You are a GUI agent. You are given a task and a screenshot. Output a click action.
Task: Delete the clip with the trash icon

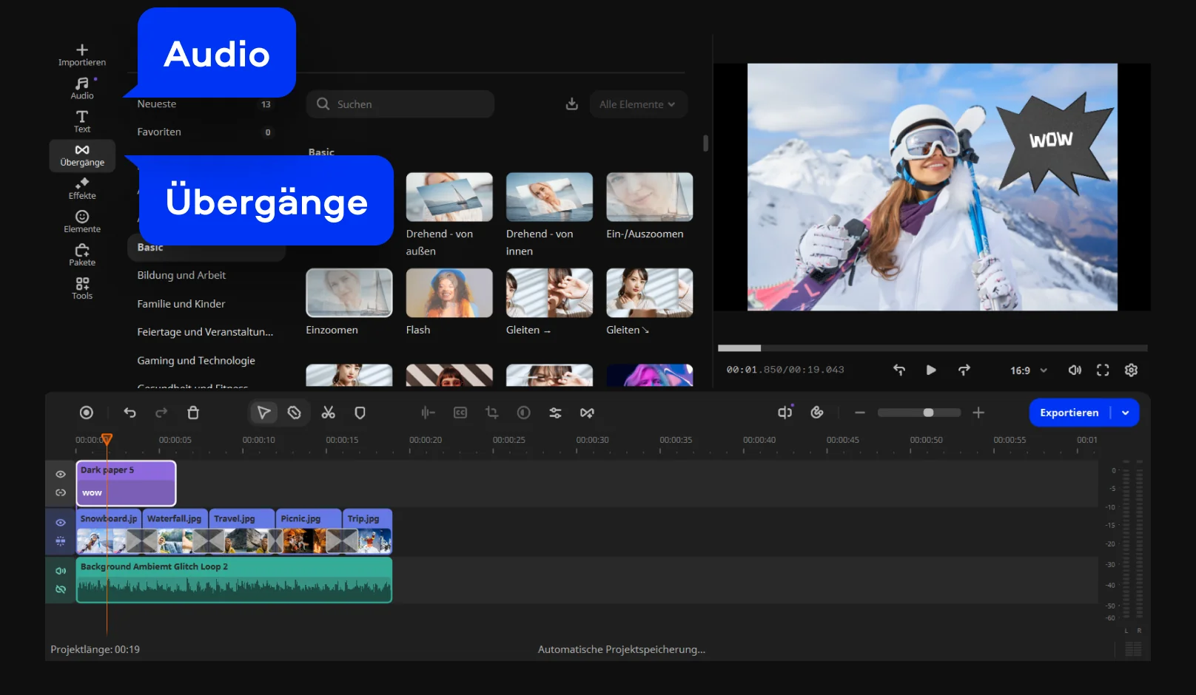click(193, 413)
